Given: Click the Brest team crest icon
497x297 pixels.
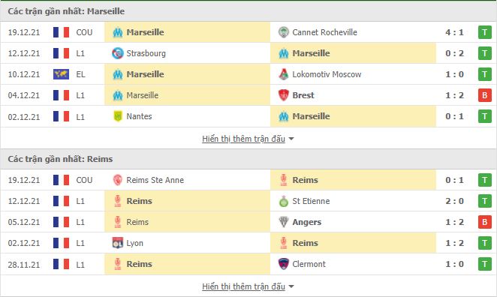Looking at the screenshot, I should [x=283, y=95].
